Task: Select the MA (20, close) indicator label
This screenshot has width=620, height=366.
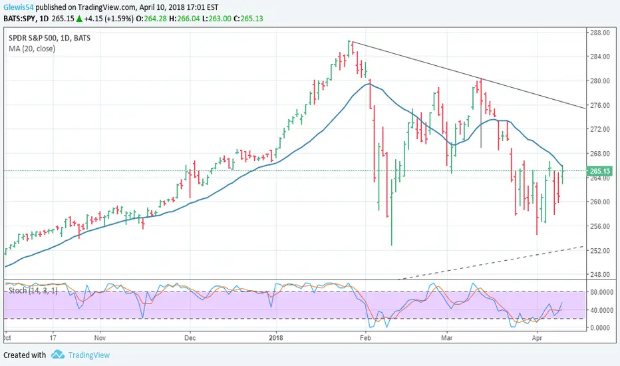Action: pos(32,49)
